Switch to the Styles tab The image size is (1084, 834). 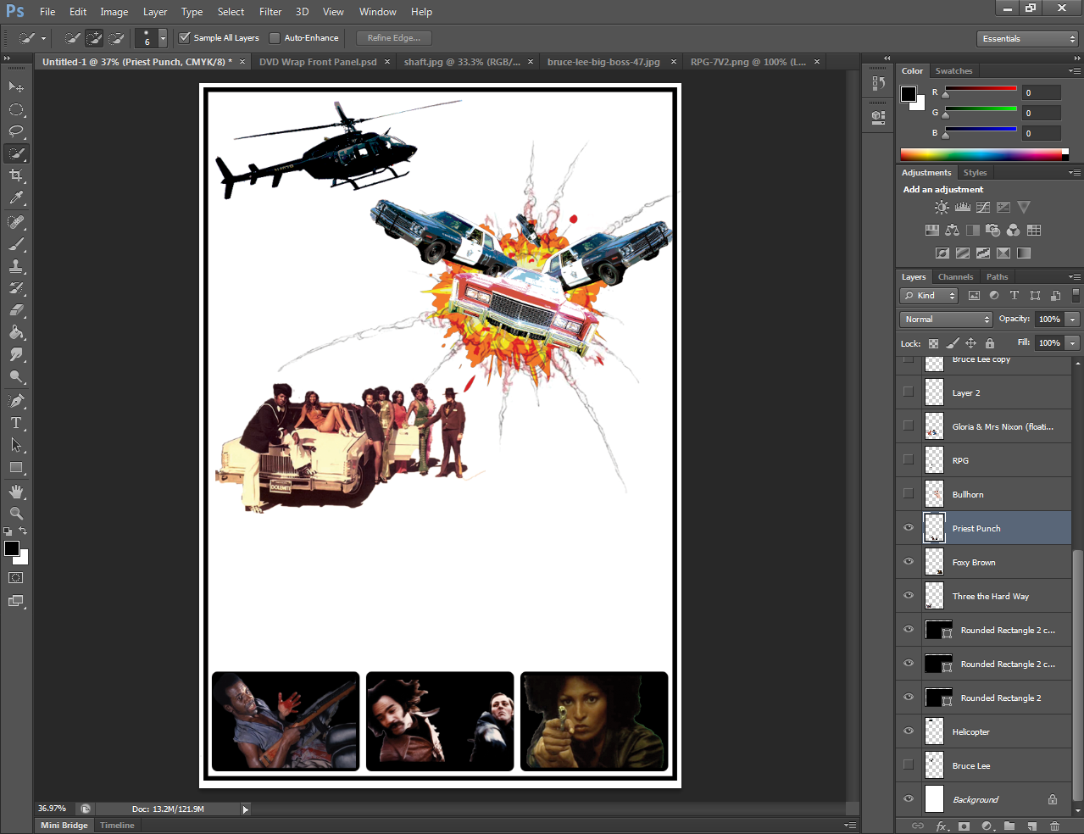pyautogui.click(x=975, y=173)
